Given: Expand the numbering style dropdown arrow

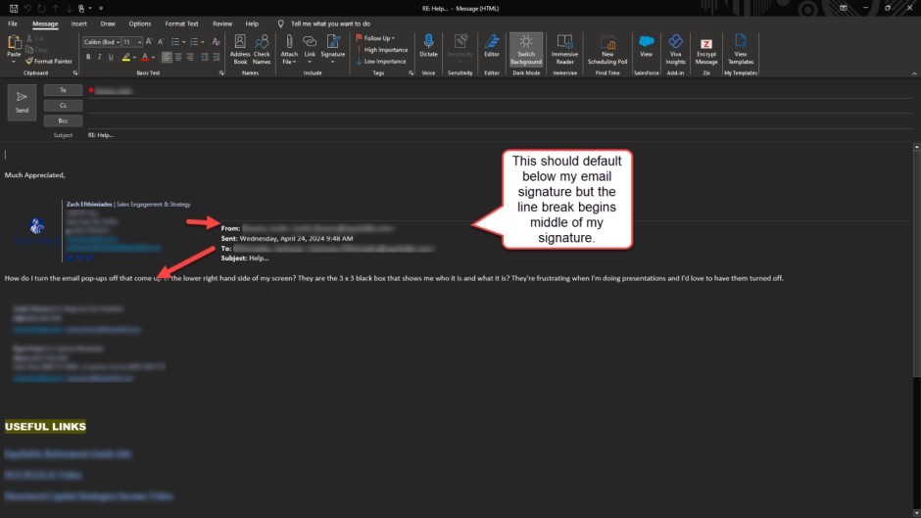Looking at the screenshot, I should [x=203, y=42].
